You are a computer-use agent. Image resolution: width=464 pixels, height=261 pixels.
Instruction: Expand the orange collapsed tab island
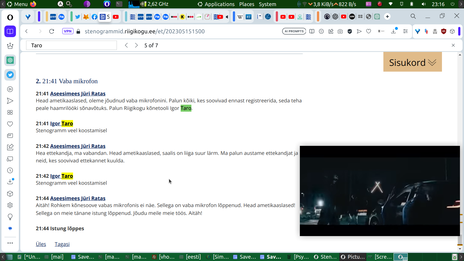pyautogui.click(x=318, y=17)
